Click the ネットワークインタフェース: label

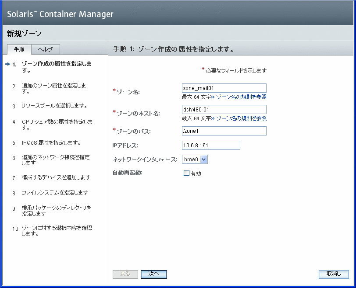[145, 160]
